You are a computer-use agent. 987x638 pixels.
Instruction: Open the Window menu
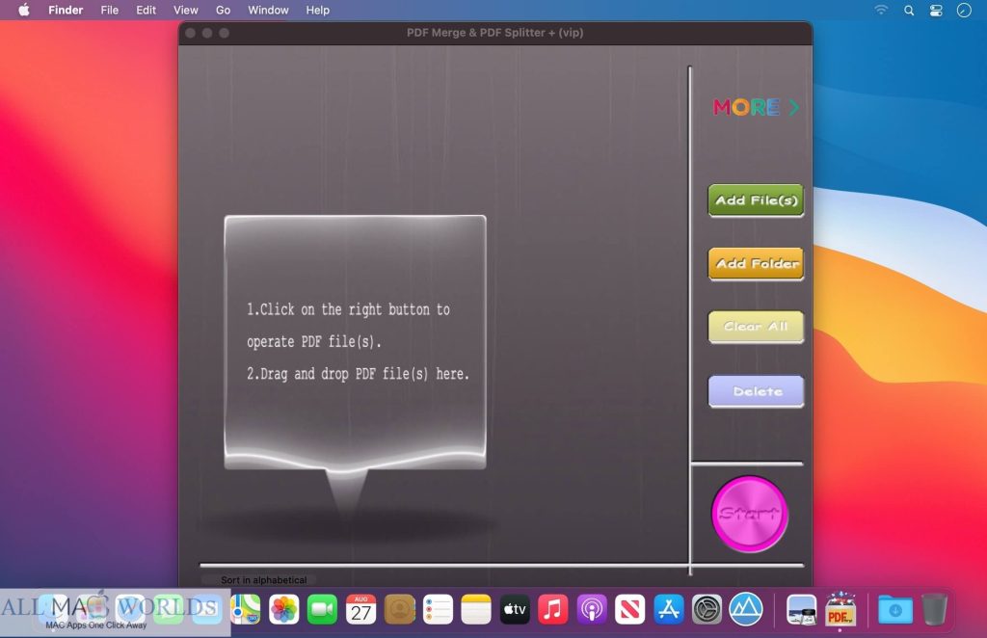tap(268, 10)
